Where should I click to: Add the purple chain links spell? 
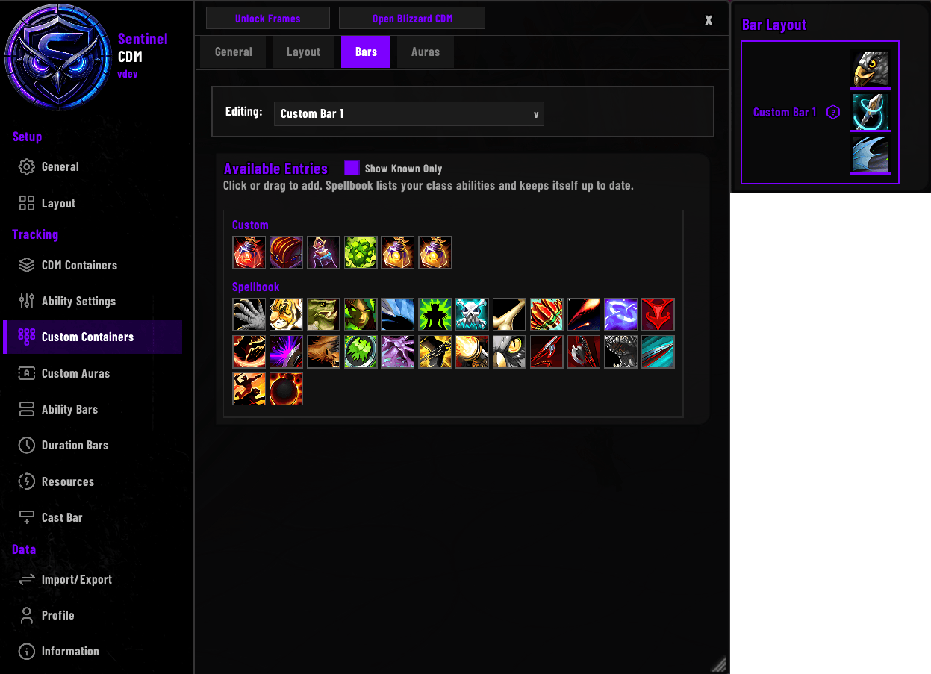(x=622, y=314)
